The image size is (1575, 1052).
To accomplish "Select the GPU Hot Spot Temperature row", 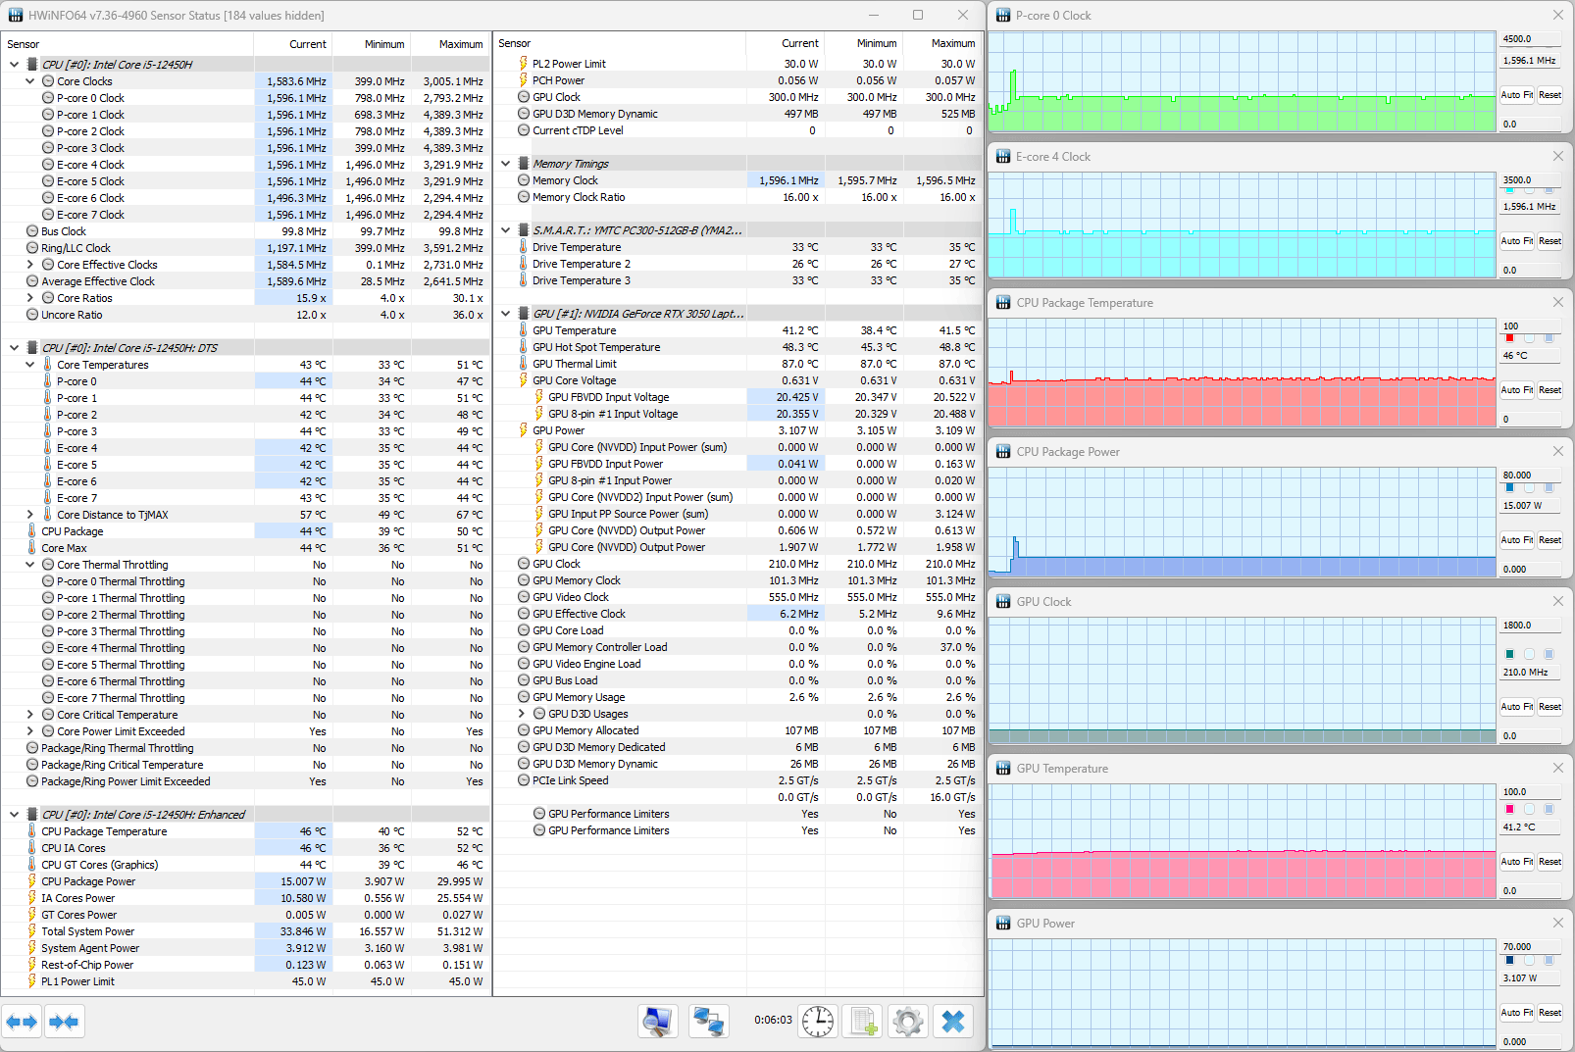I will (596, 347).
